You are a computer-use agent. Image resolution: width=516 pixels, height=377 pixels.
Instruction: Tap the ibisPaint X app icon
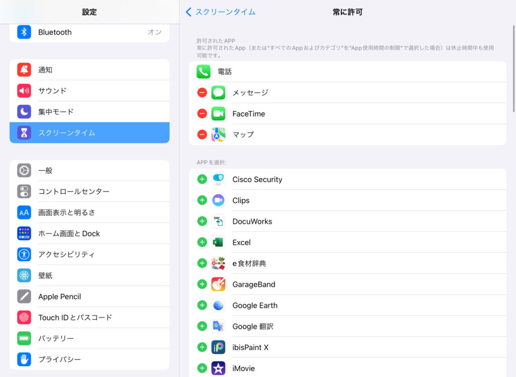click(x=218, y=347)
